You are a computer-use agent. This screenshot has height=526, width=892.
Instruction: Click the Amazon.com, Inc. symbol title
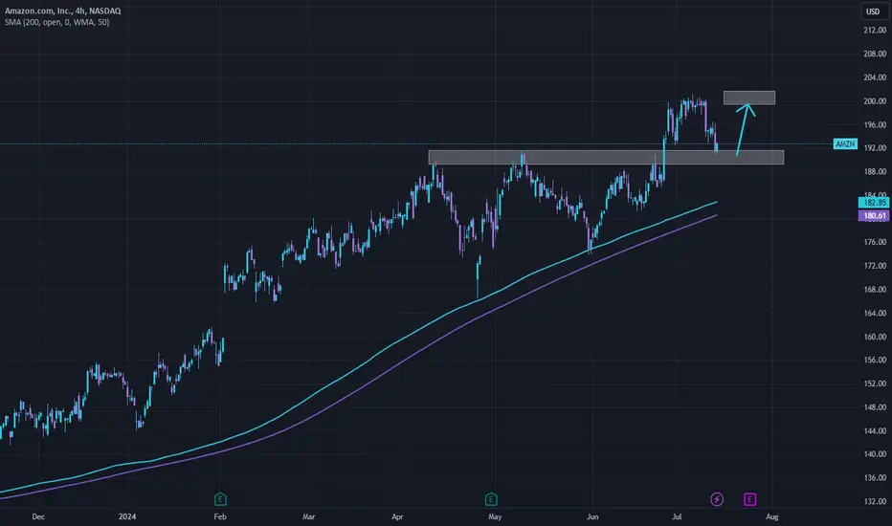coord(62,11)
